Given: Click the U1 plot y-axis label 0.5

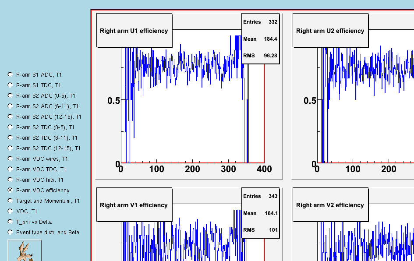Looking at the screenshot, I should point(113,101).
